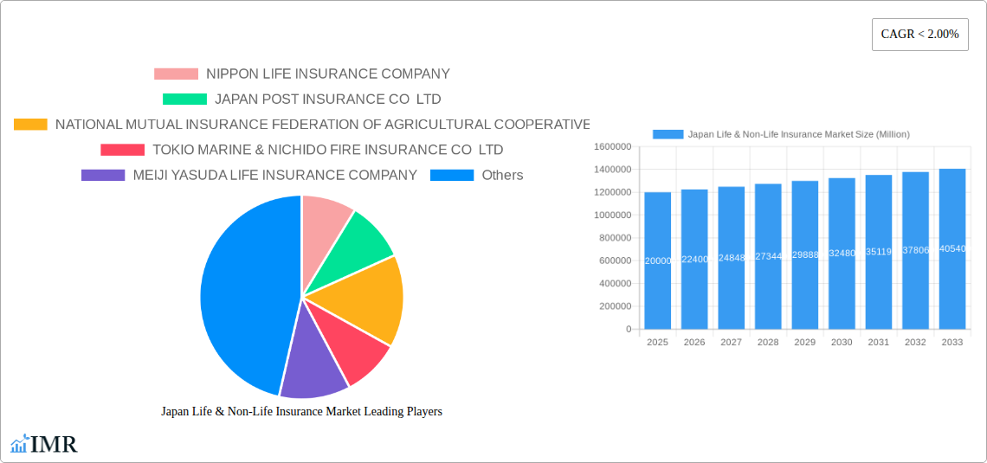Viewport: 987px width, 463px height.
Task: Click the IMR logo
Action: click(44, 443)
